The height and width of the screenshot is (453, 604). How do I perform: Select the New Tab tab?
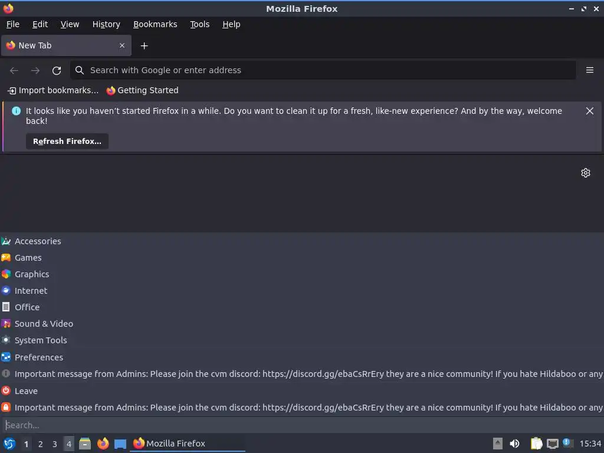click(x=66, y=45)
